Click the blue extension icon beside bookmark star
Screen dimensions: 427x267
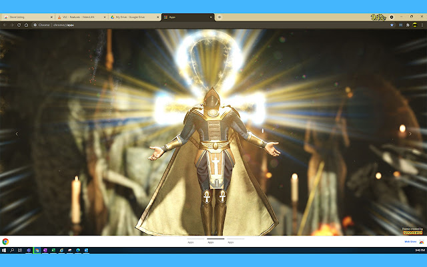400,25
